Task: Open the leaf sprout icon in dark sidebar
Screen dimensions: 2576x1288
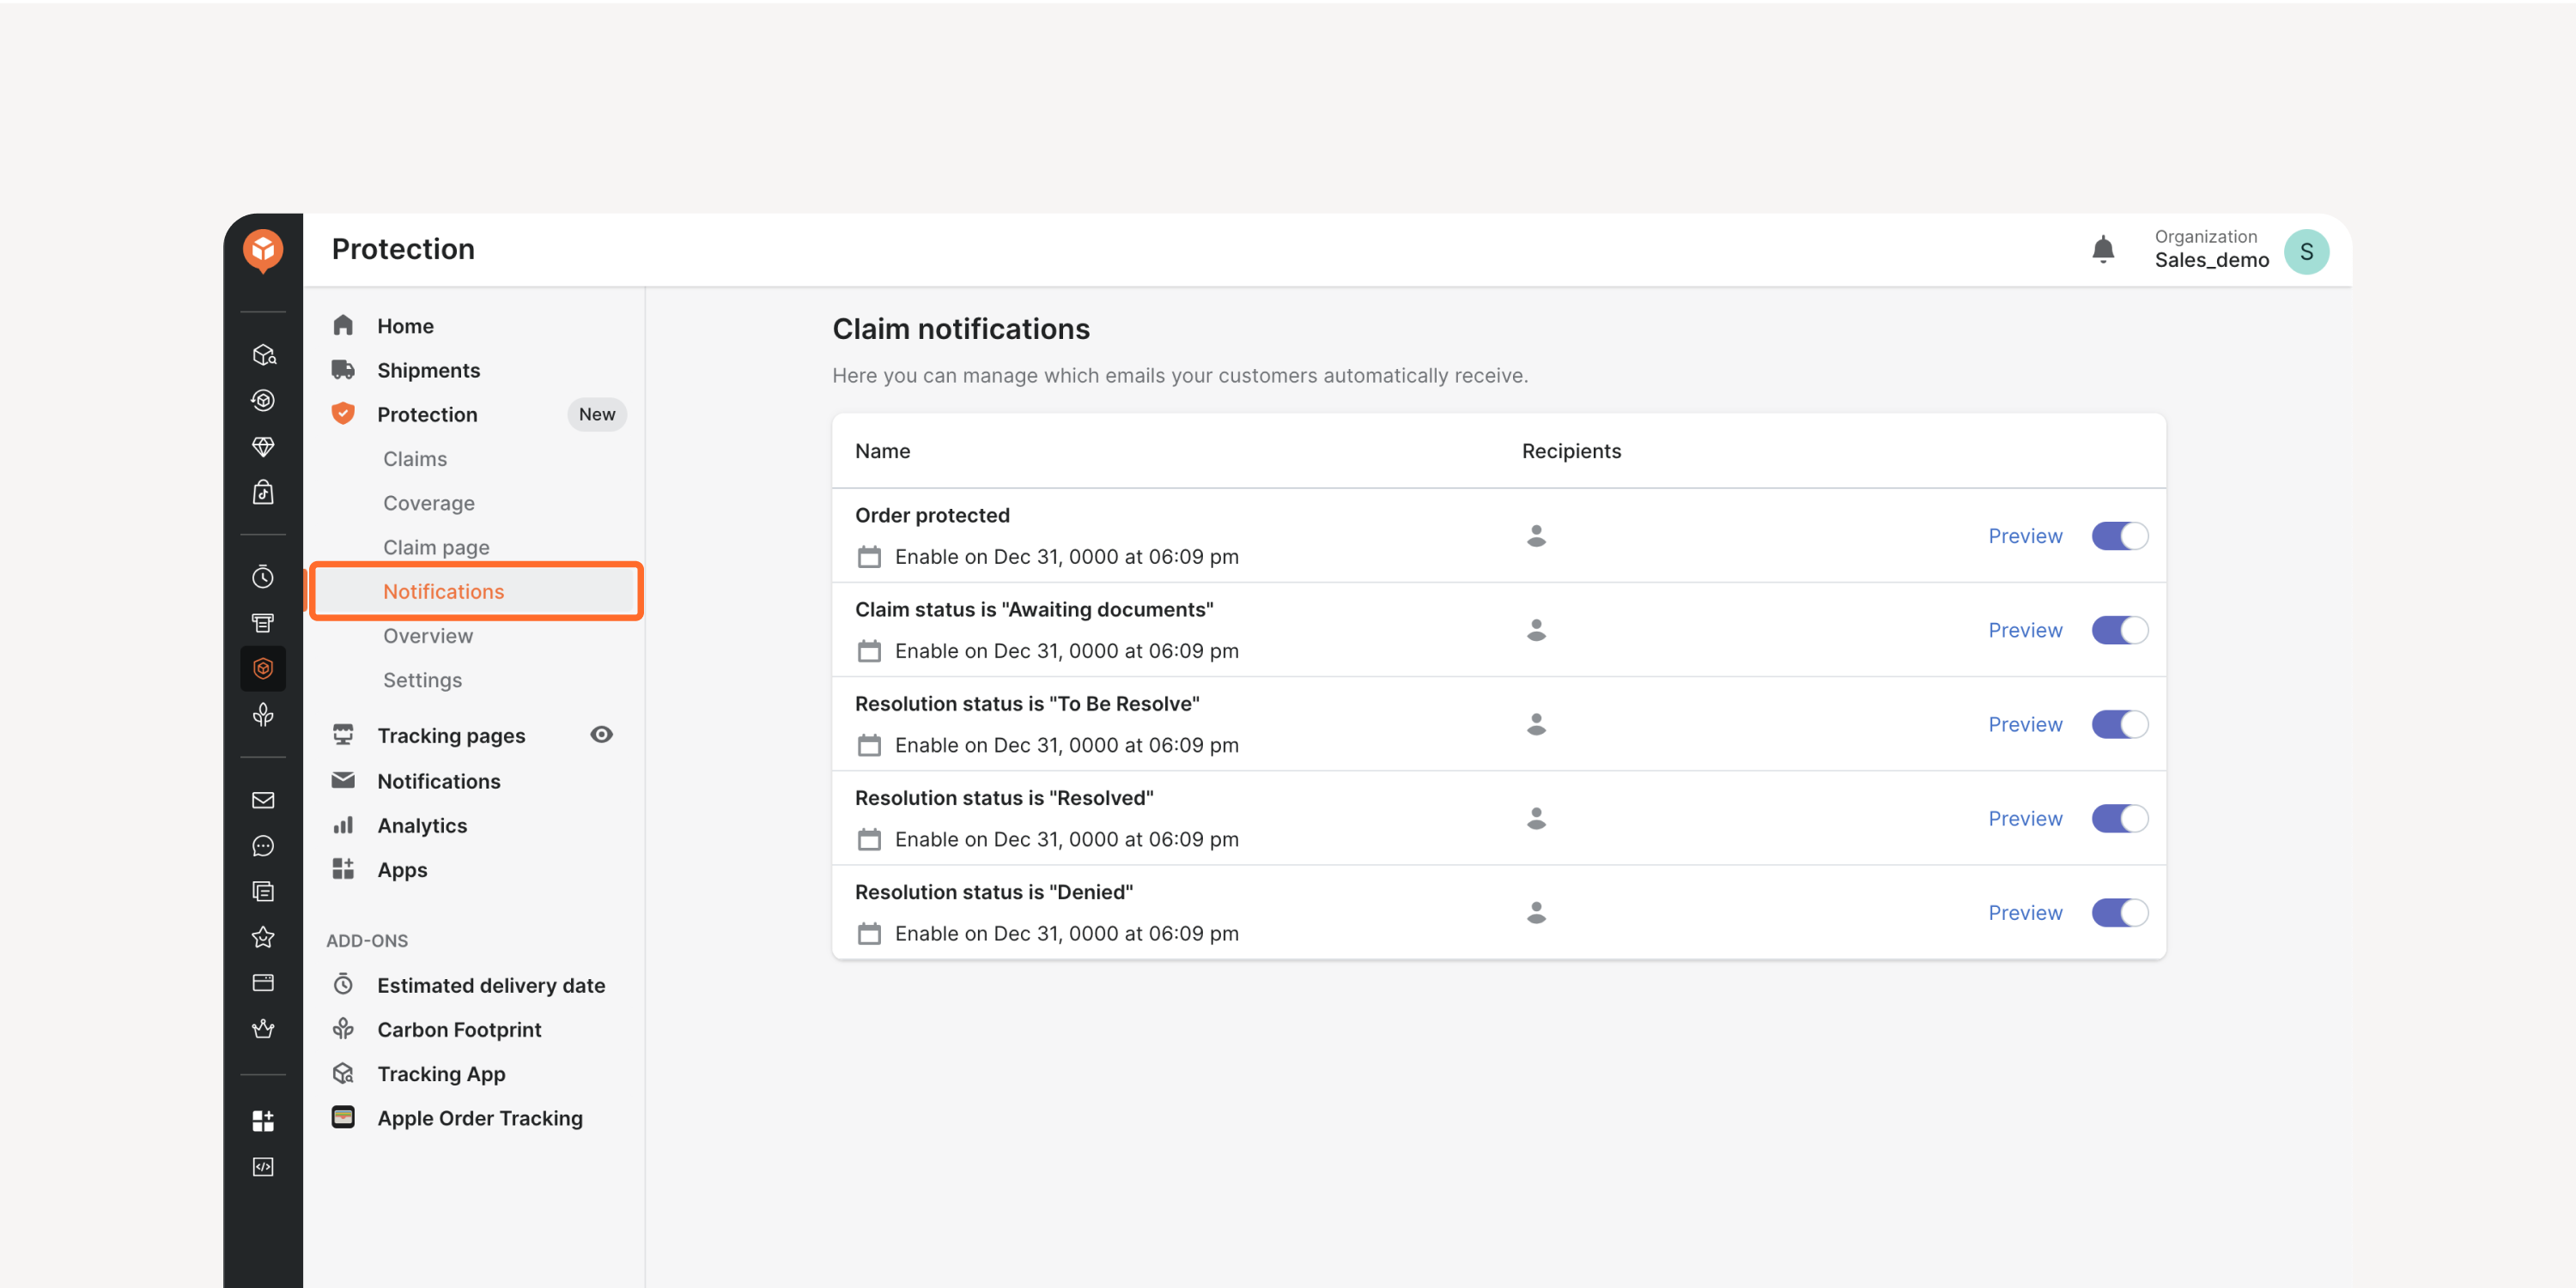Action: click(263, 715)
